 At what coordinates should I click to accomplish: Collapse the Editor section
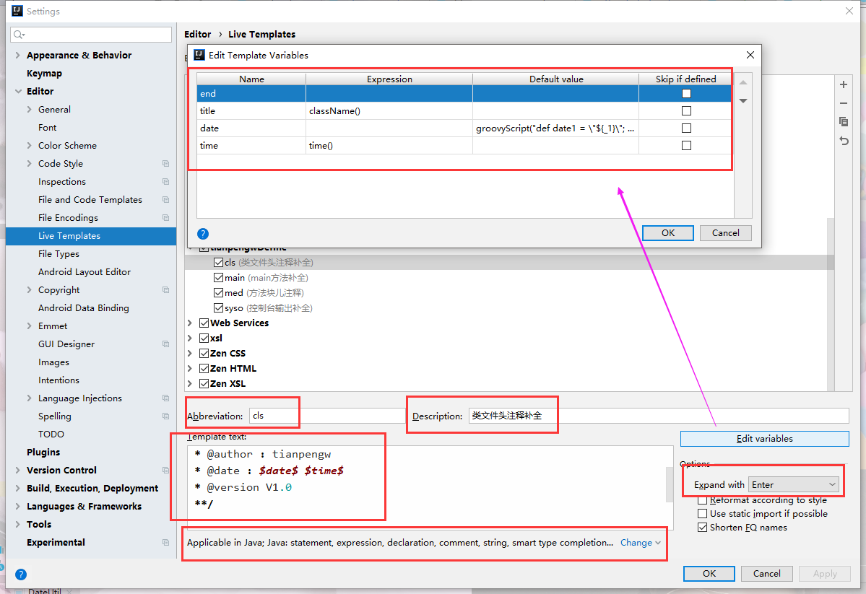[x=17, y=91]
